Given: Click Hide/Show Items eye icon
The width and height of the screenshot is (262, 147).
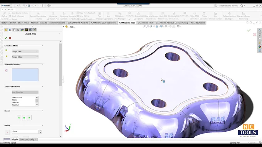Looking at the screenshot, I should (166, 26).
